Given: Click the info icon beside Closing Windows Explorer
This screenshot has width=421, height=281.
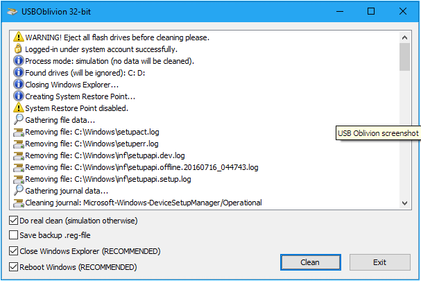Looking at the screenshot, I should click(19, 85).
